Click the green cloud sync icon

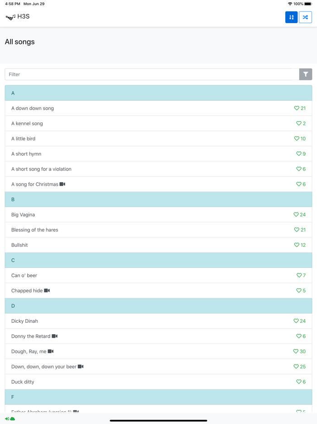coord(13,419)
